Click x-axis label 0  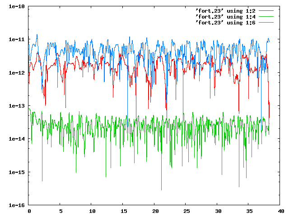29,211
